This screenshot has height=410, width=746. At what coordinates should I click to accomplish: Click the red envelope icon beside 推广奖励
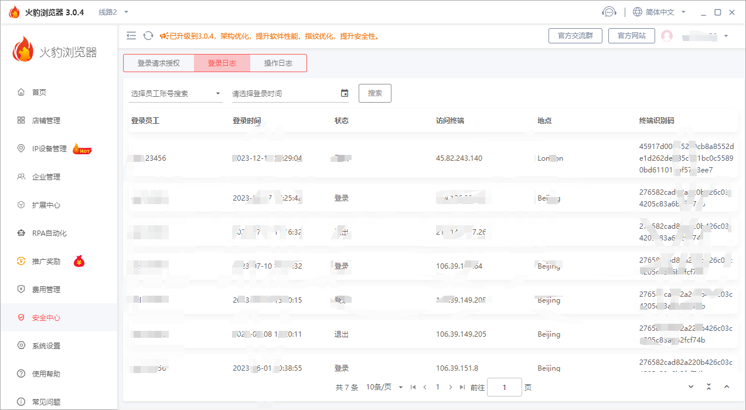point(79,262)
